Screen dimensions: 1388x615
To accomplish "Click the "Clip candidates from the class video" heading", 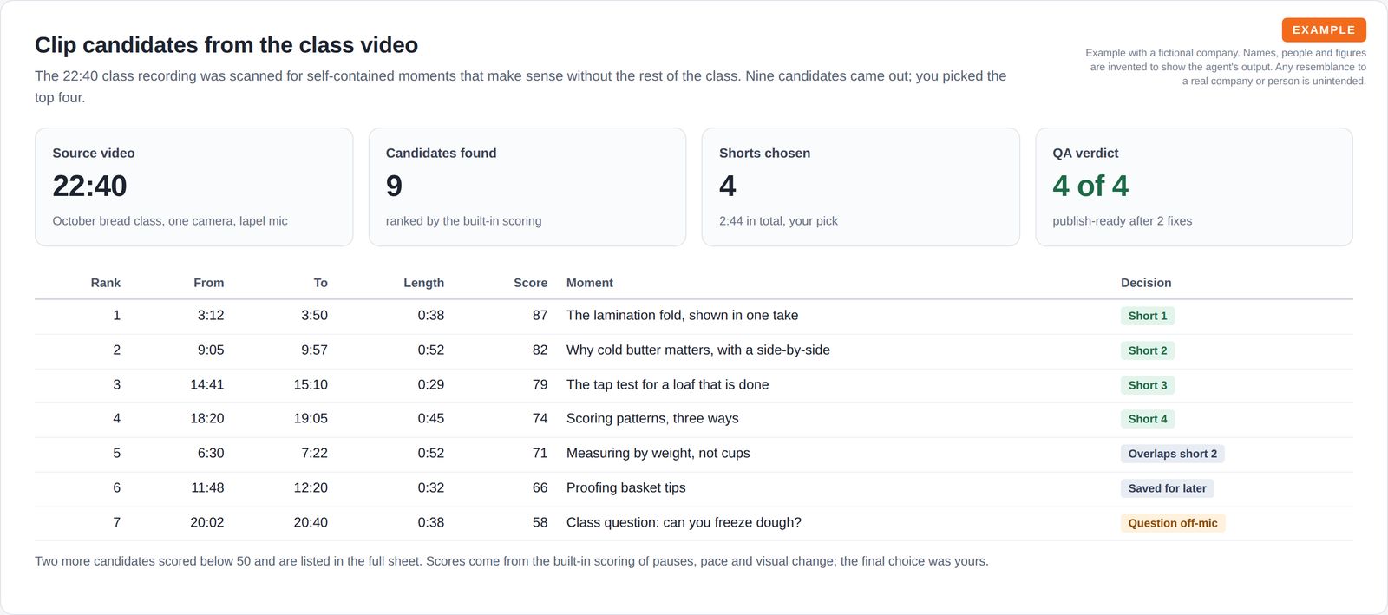I will [x=226, y=45].
